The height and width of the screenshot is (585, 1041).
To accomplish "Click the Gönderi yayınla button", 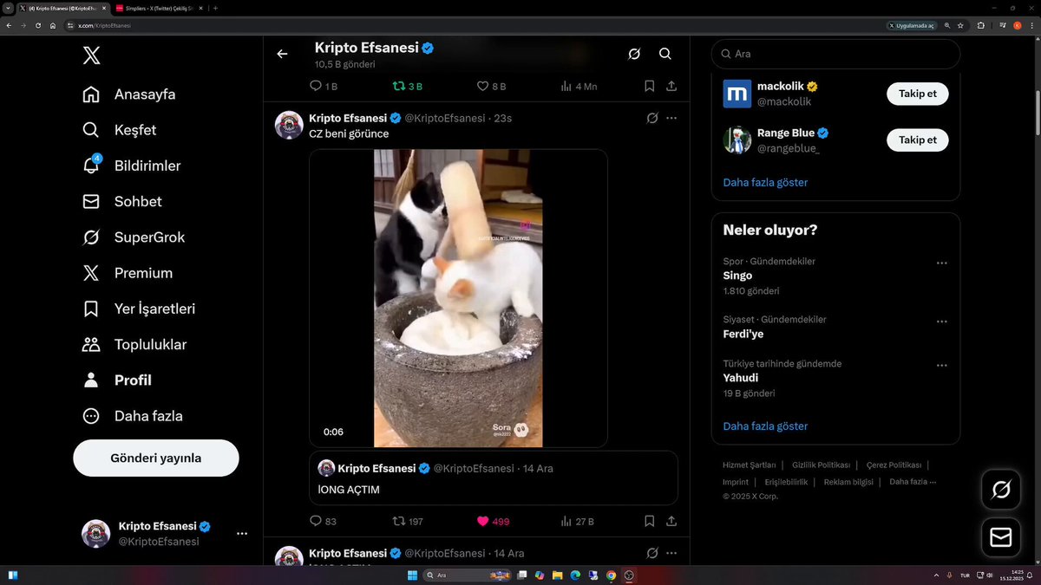I will pos(156,458).
